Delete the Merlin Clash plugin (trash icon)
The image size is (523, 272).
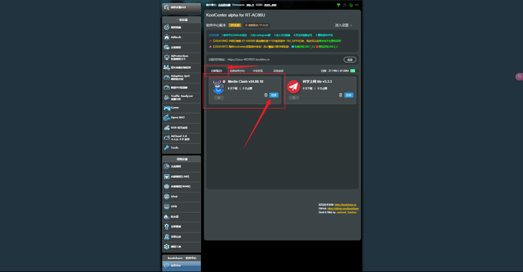266,95
